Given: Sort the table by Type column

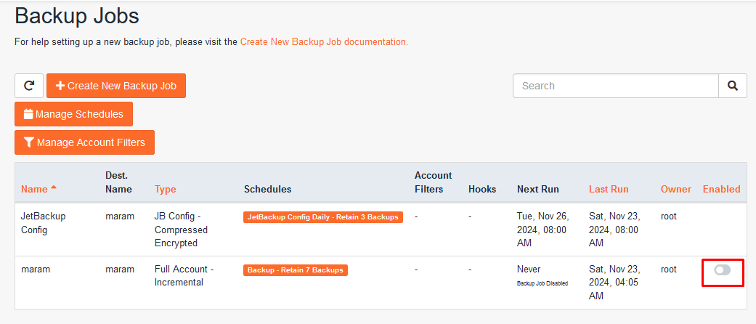Looking at the screenshot, I should 165,189.
